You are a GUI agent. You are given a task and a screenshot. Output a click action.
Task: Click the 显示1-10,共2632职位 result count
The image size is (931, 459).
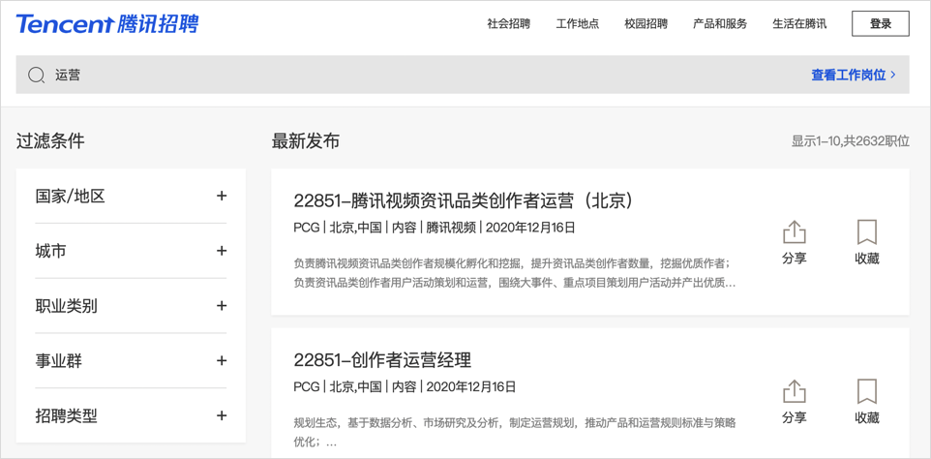point(851,141)
